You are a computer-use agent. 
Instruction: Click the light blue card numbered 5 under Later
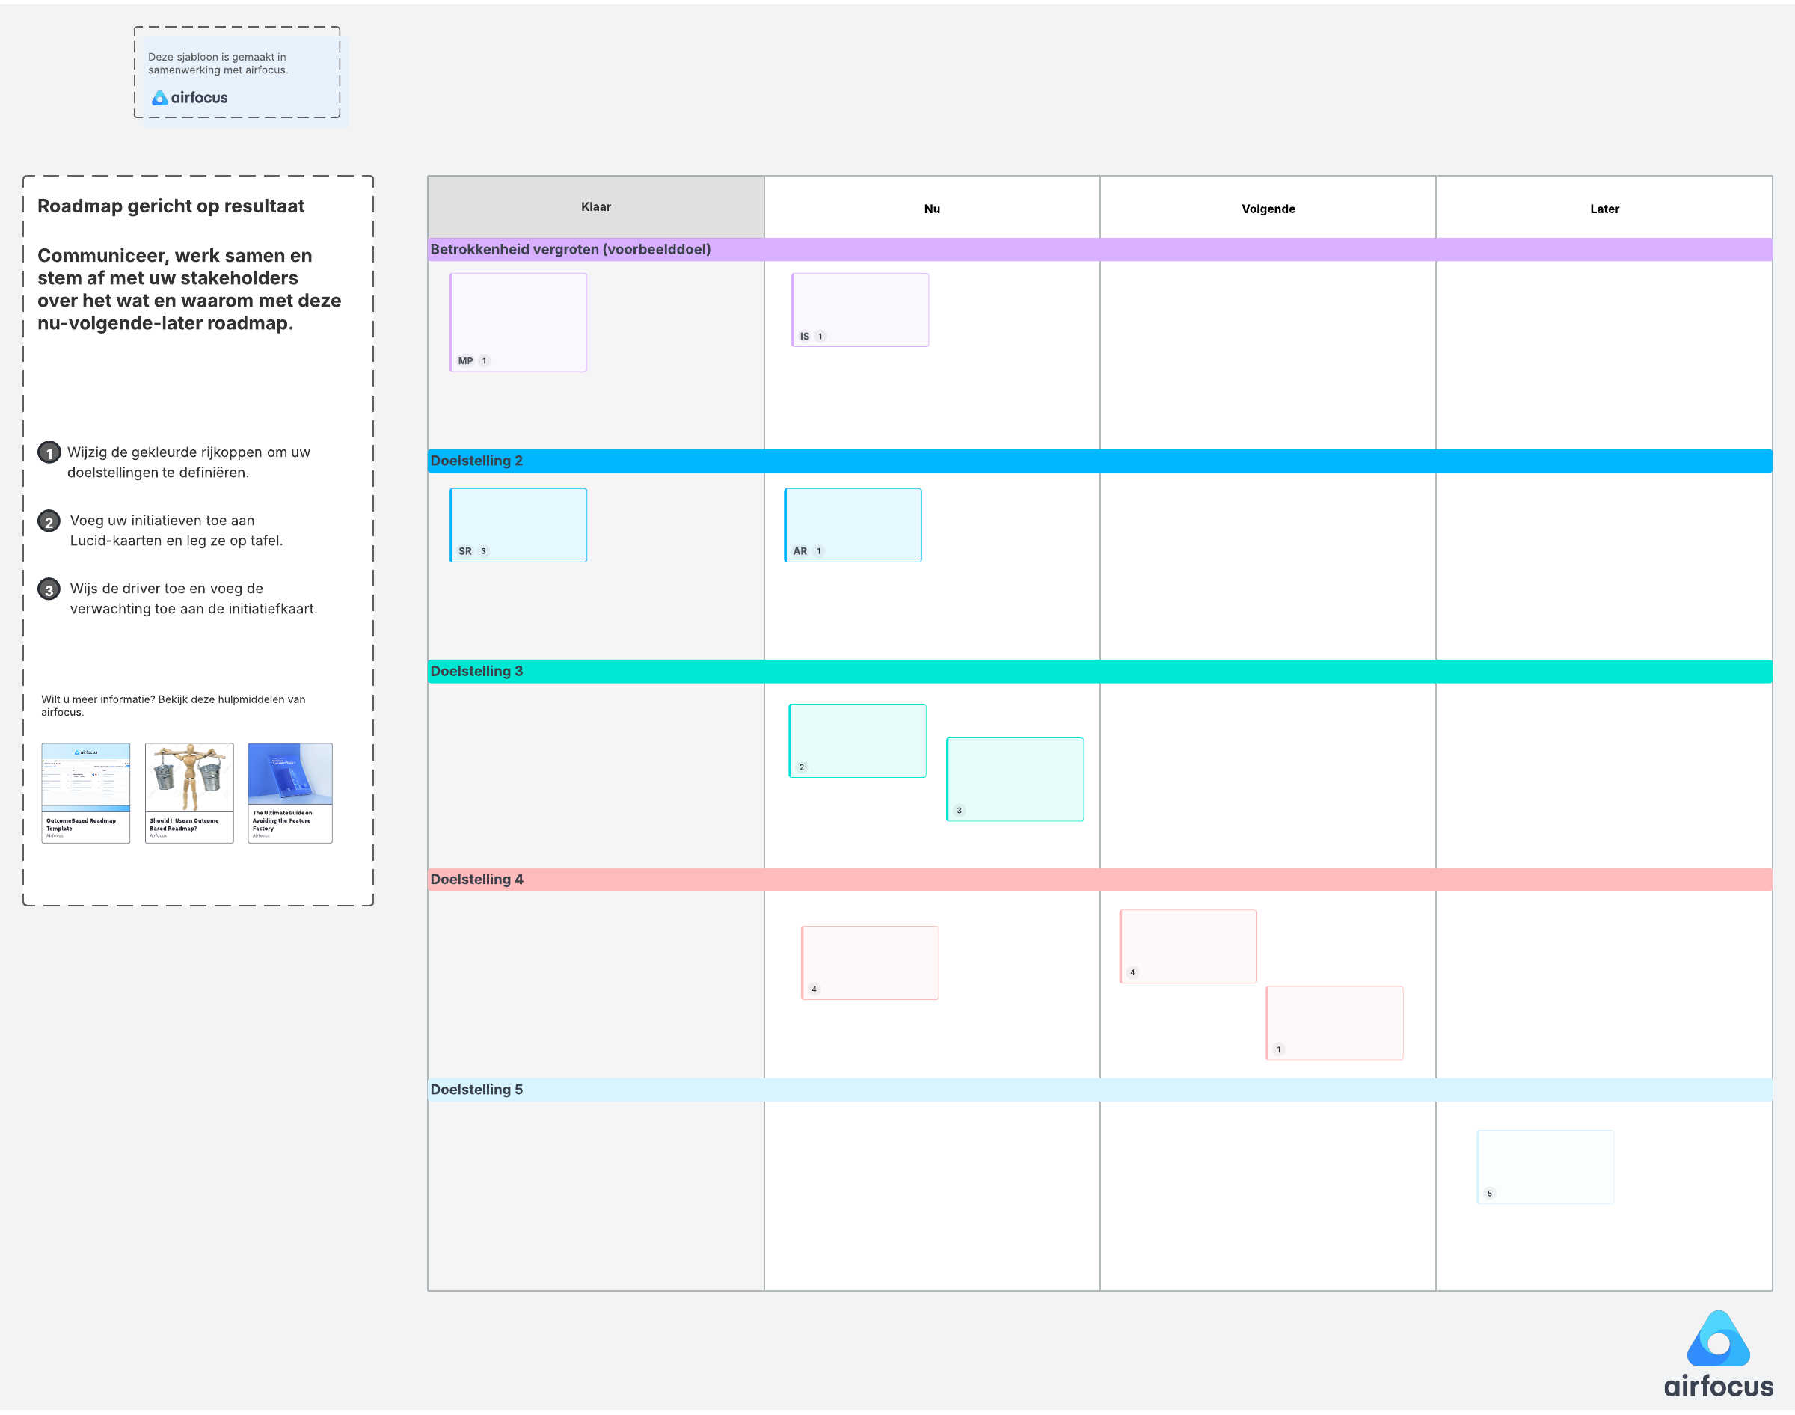pos(1545,1166)
